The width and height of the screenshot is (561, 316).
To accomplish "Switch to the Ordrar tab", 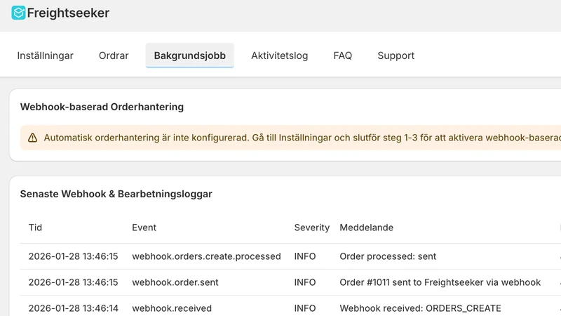I will click(114, 55).
